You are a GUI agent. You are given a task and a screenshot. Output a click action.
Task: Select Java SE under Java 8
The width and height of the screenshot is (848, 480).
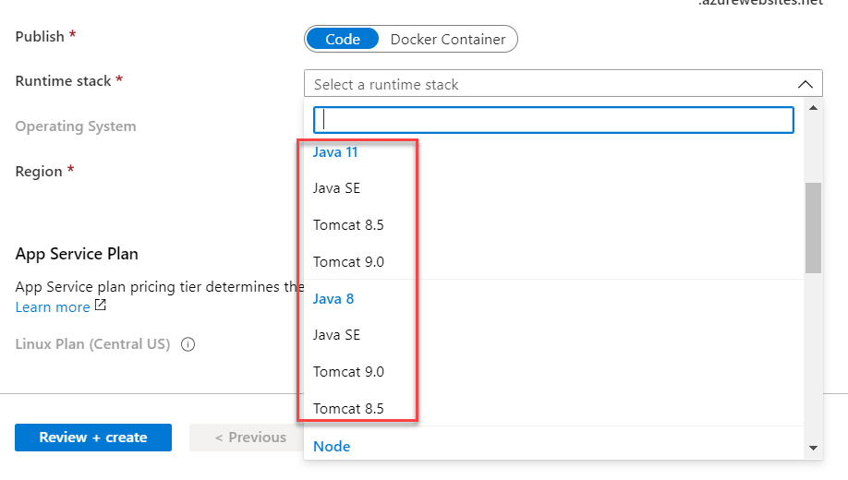click(553, 335)
